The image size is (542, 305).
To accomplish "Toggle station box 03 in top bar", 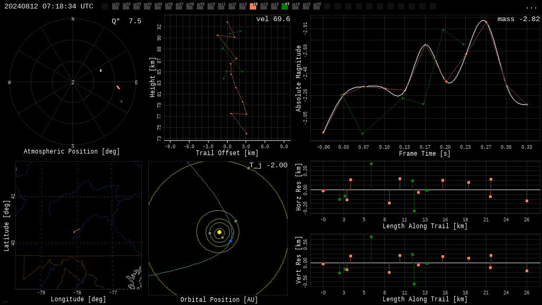I will [x=137, y=6].
